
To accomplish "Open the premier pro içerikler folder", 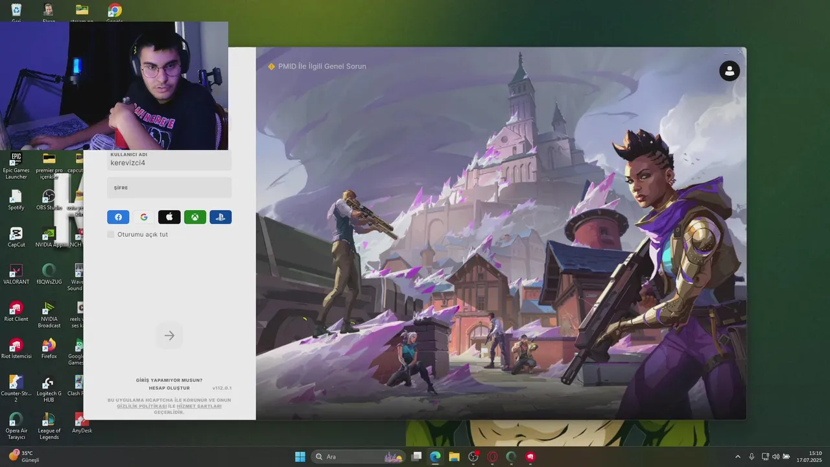I will coord(49,166).
